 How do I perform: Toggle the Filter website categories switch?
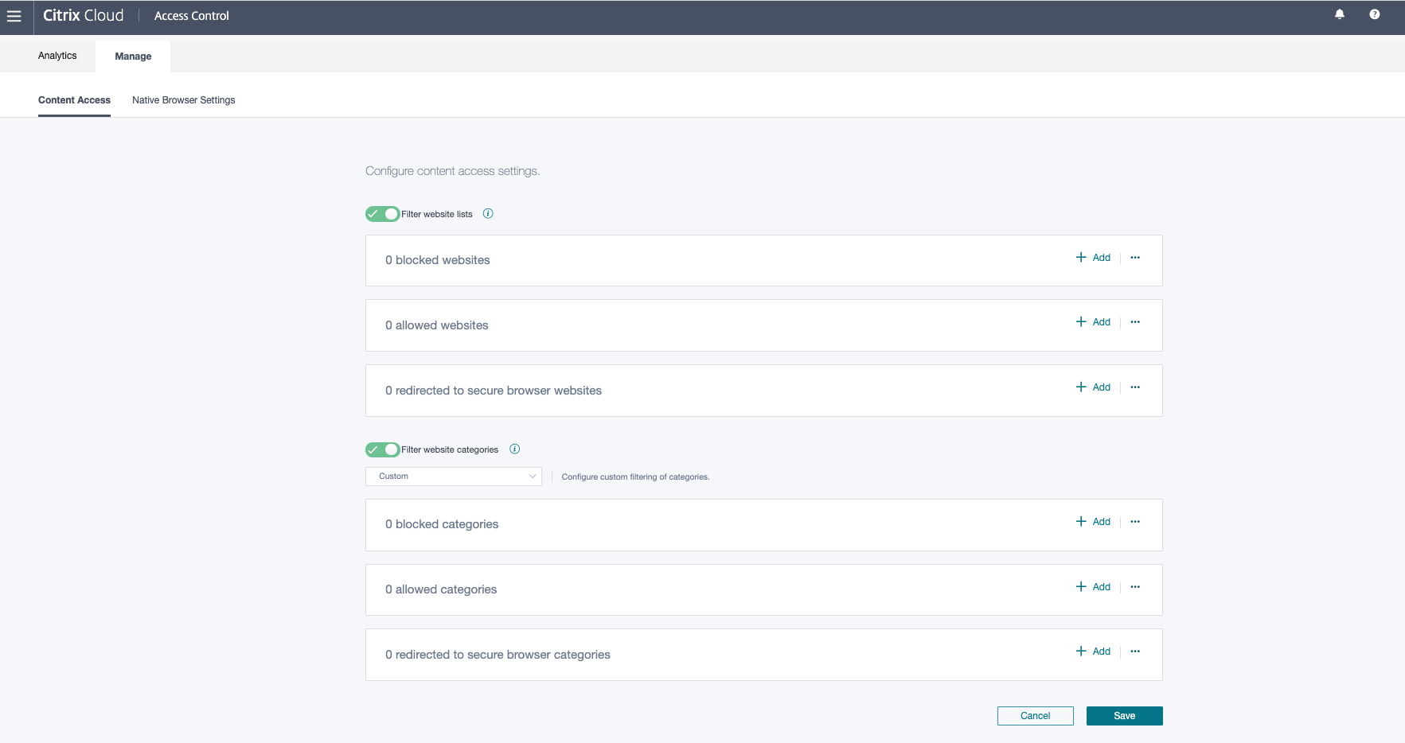[382, 449]
